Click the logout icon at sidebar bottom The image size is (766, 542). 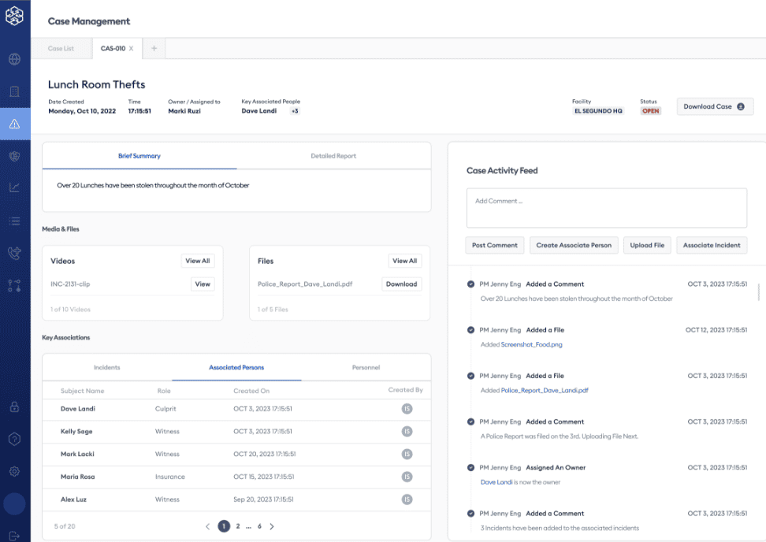click(x=15, y=535)
